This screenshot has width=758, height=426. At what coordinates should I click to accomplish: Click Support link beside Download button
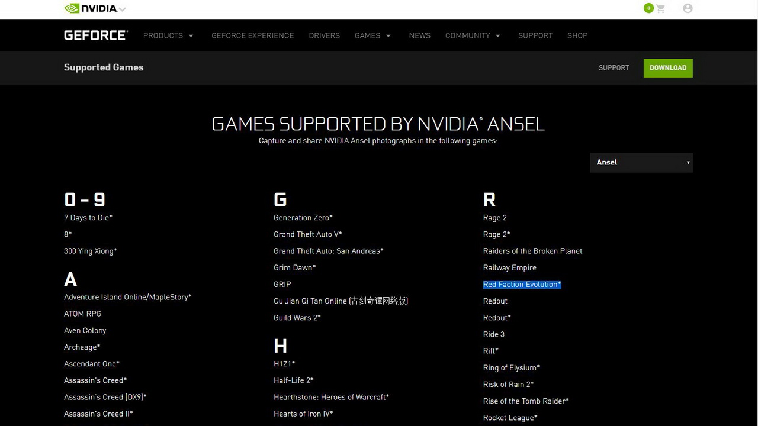614,67
